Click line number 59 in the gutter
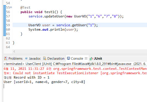The height and width of the screenshot is (102, 147). point(8,25)
